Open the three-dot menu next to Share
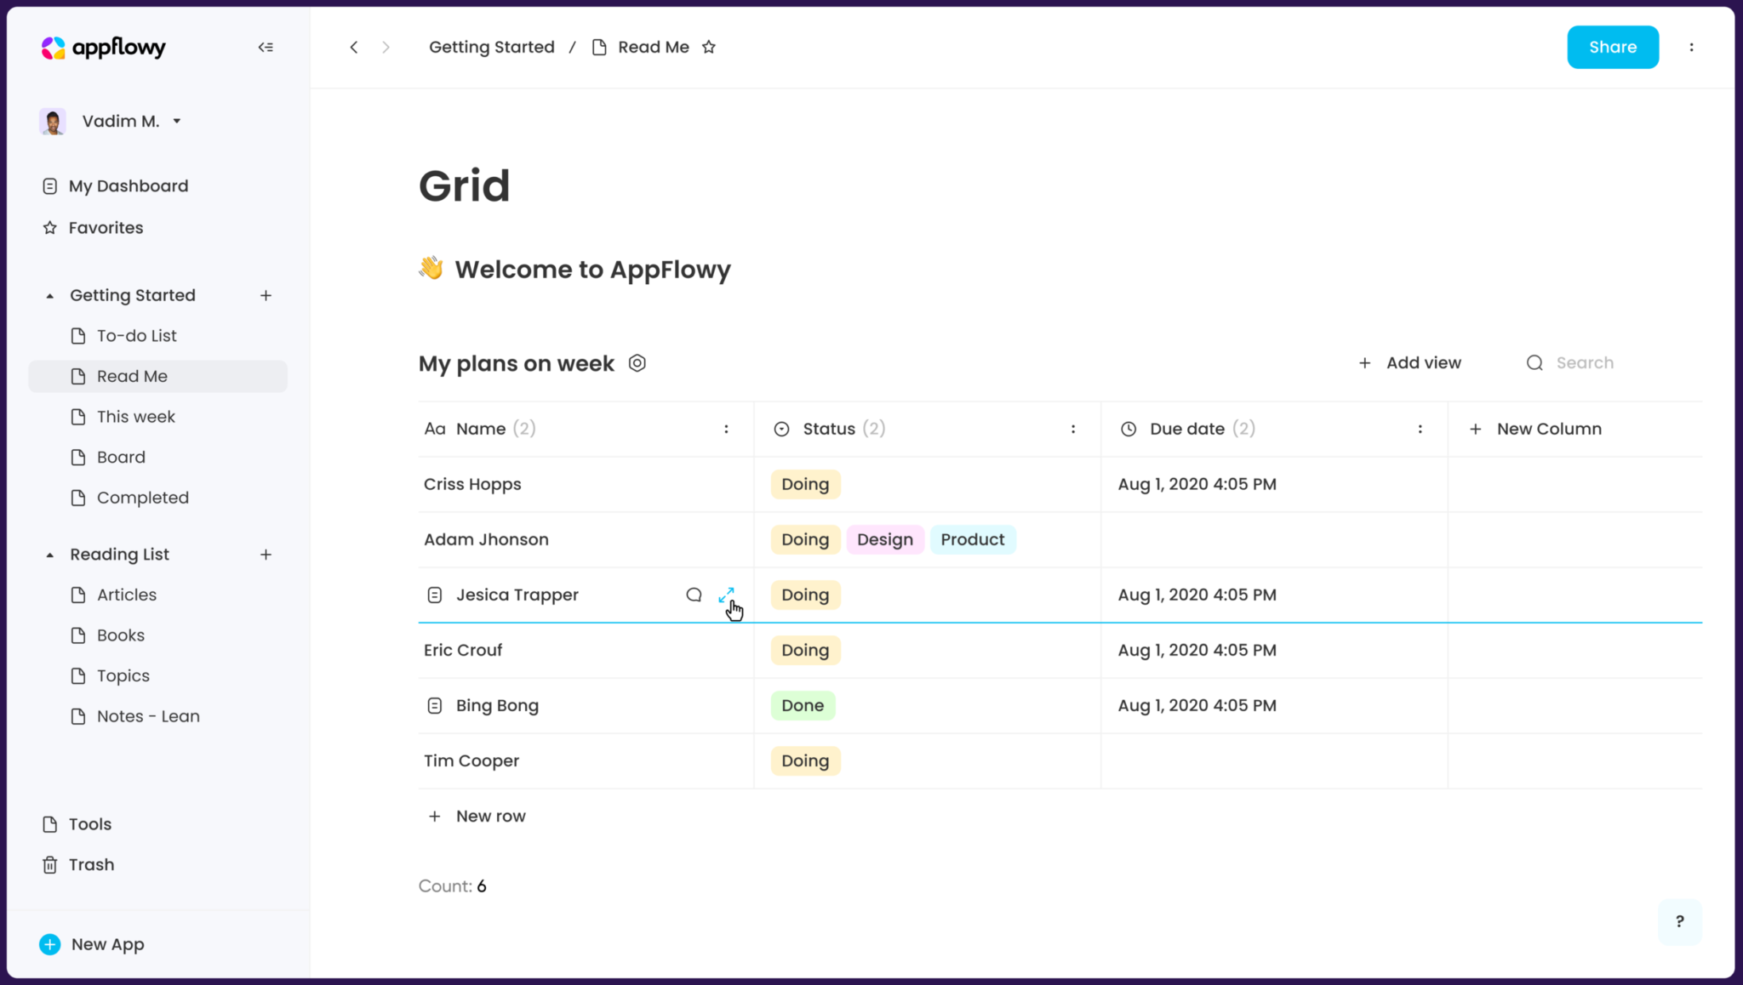Viewport: 1743px width, 985px height. [x=1691, y=48]
